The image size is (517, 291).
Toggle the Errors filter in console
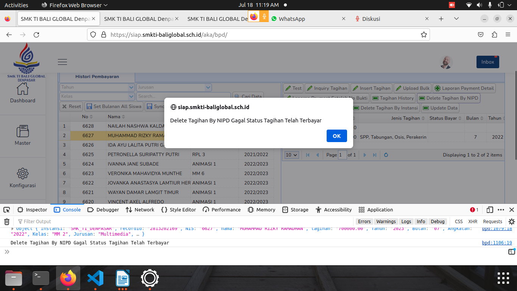tap(364, 222)
